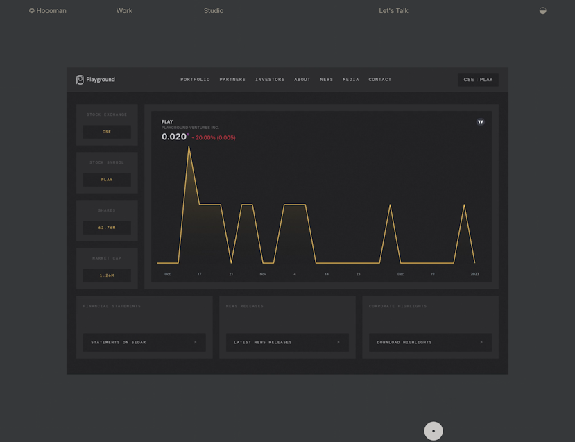The width and height of the screenshot is (575, 442).
Task: Open Portfolio in Playground nav
Action: [195, 80]
